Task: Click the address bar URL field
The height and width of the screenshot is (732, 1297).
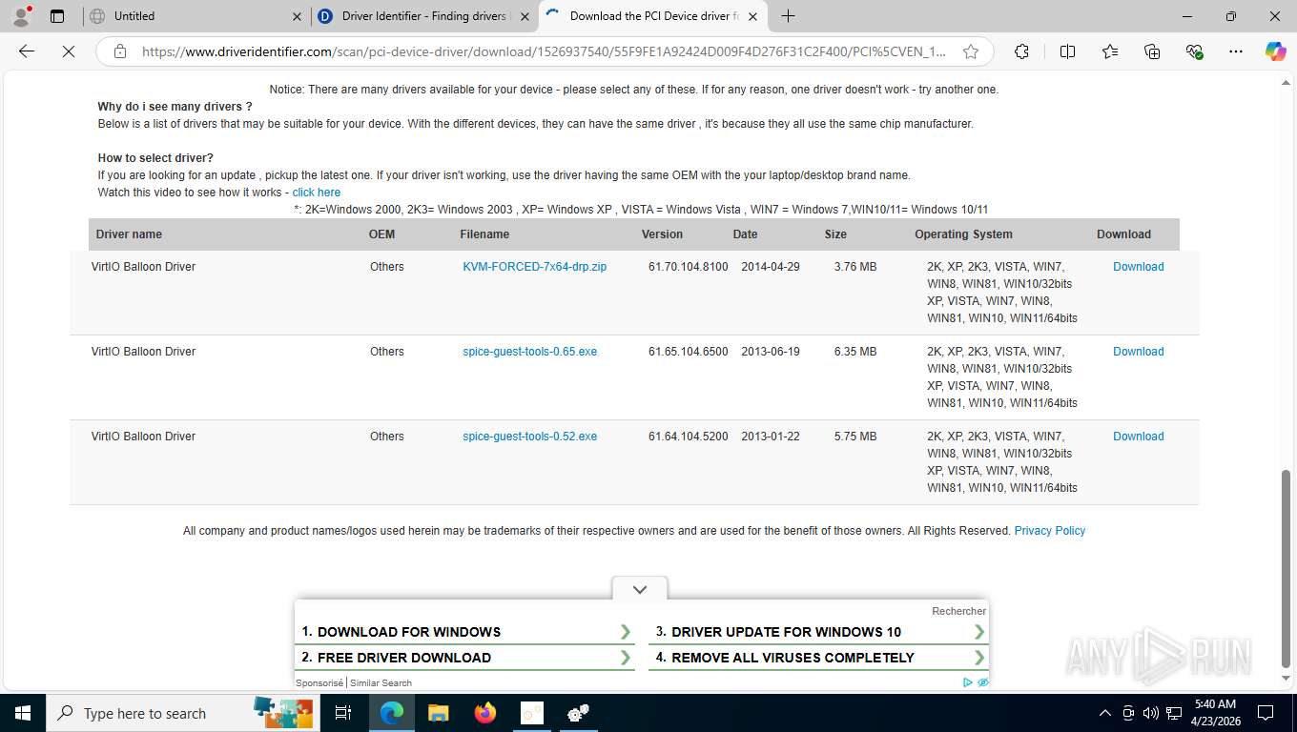Action: coord(544,51)
